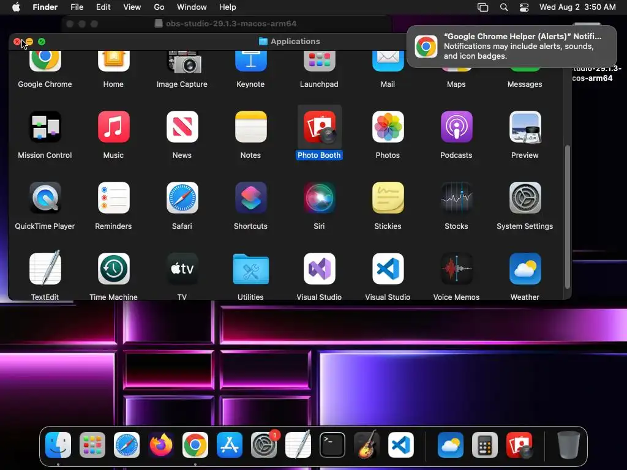
Task: Open the Trash in the Dock
Action: [569, 444]
